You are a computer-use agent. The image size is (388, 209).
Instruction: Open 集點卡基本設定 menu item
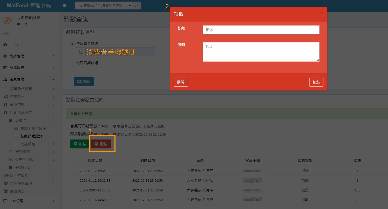coord(33,128)
